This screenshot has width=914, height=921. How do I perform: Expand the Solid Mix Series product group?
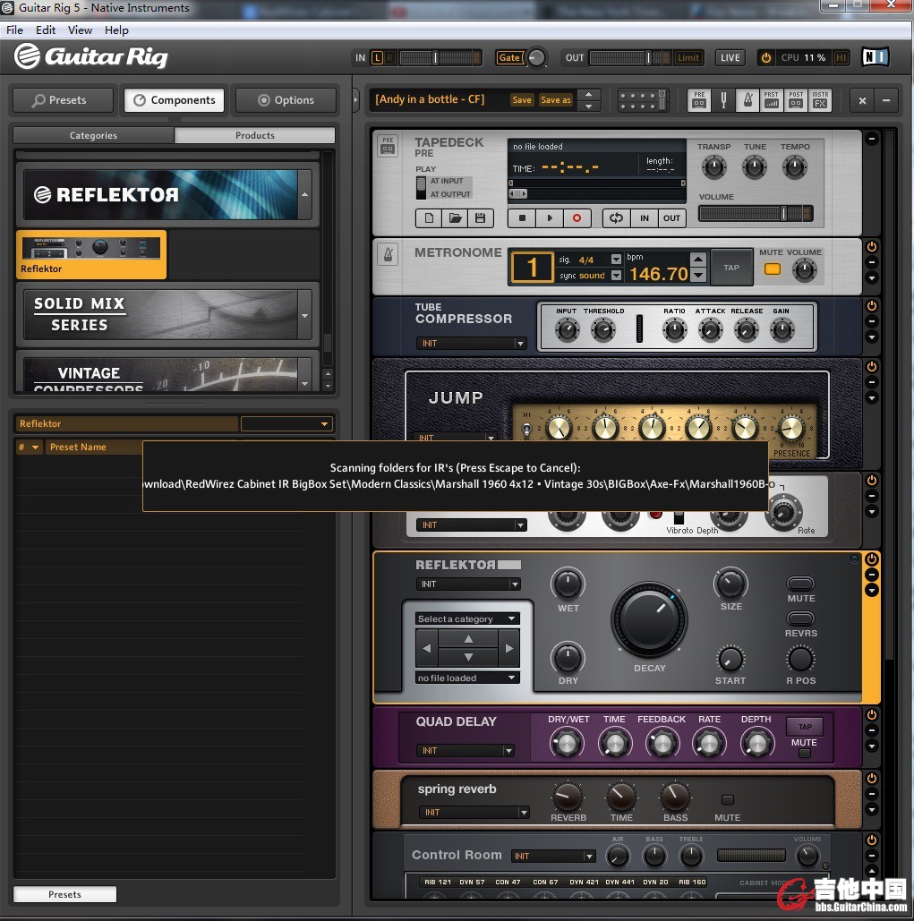[305, 315]
